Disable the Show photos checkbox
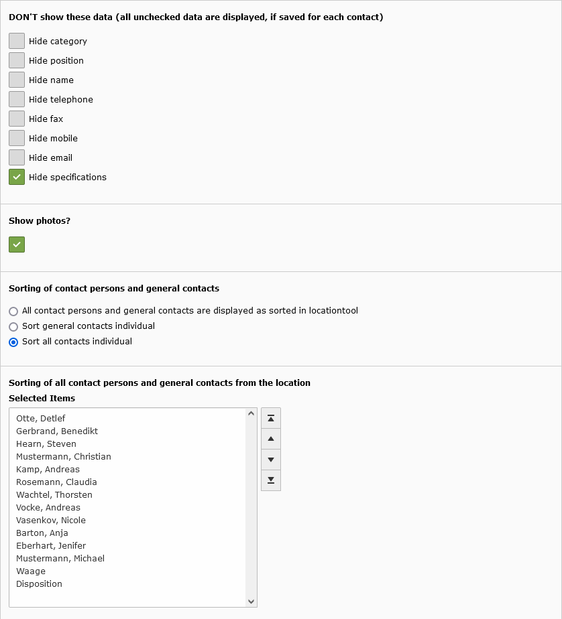 [17, 245]
